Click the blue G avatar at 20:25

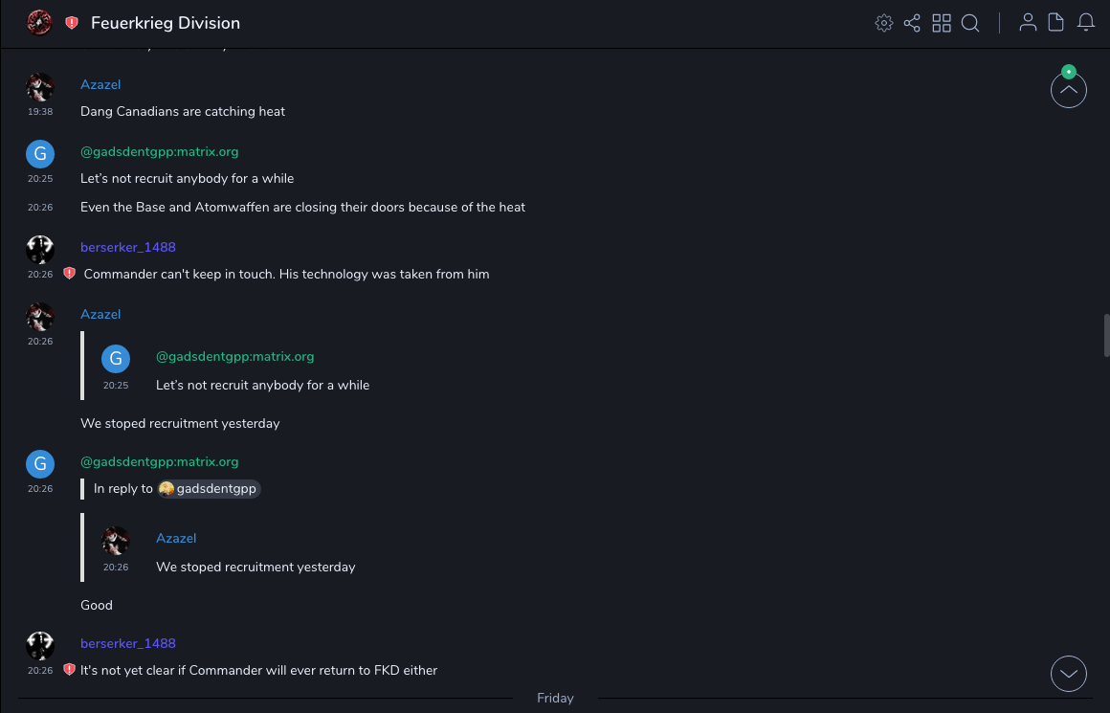(39, 154)
